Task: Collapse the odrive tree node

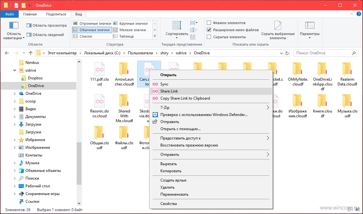Action: click(14, 70)
